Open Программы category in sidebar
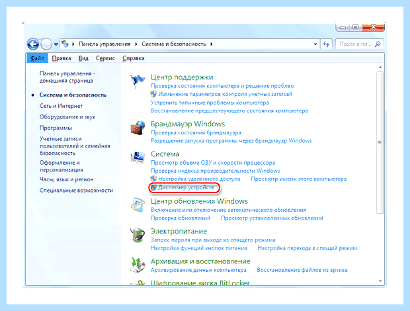 coord(56,128)
